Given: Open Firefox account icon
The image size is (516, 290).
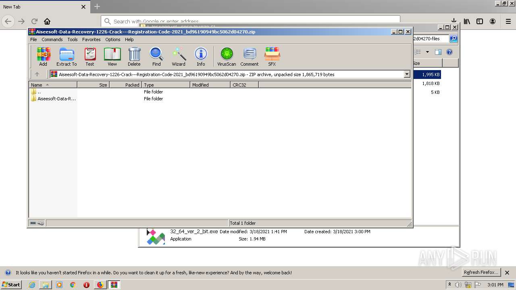Looking at the screenshot, I should tap(493, 21).
